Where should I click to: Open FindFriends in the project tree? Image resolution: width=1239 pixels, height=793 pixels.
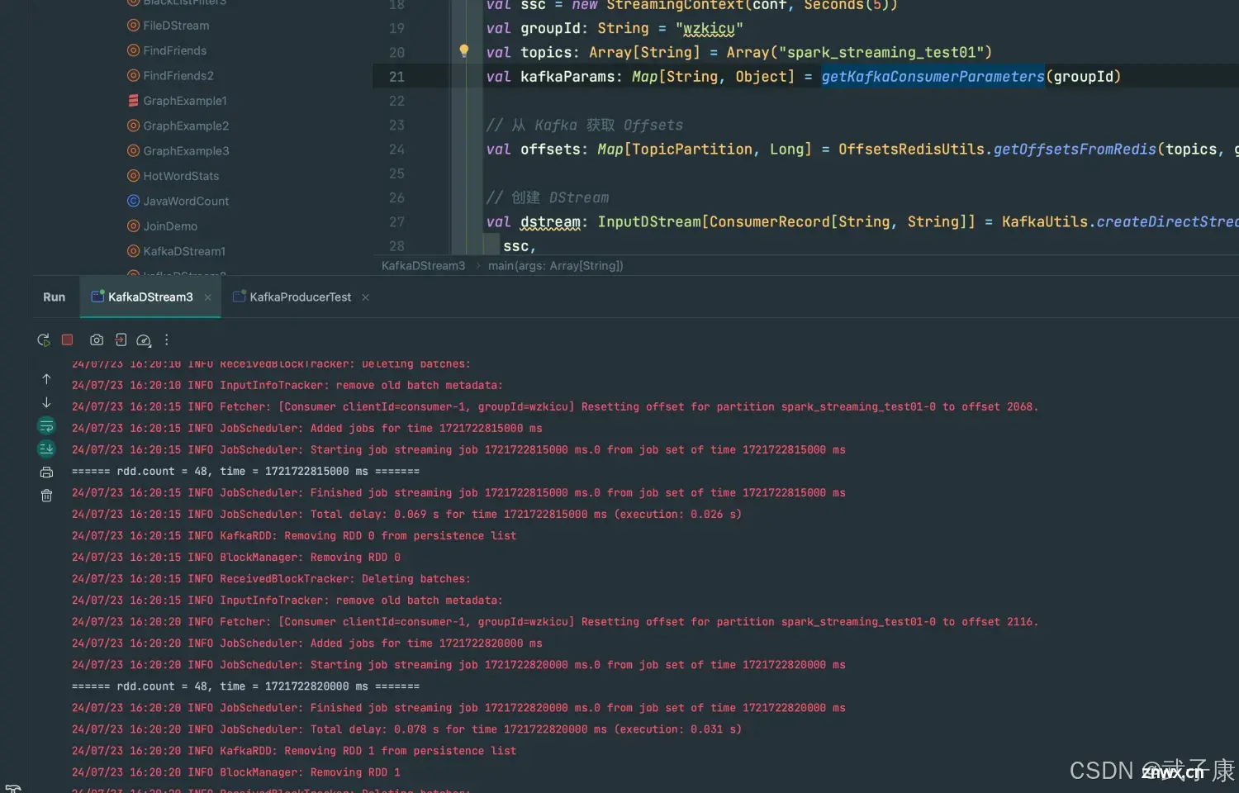click(174, 50)
